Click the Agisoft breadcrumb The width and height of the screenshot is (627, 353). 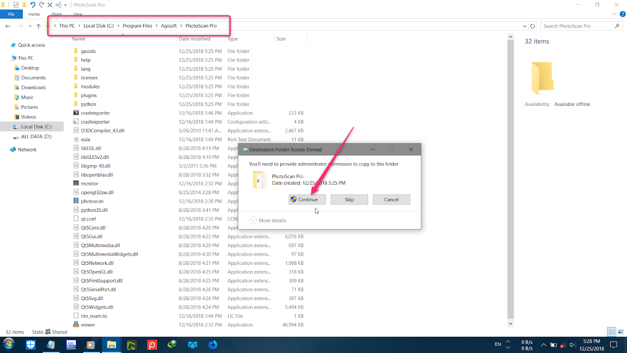pos(169,25)
